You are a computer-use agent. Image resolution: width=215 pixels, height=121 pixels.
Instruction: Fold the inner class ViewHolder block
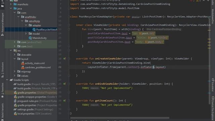(x=69, y=25)
